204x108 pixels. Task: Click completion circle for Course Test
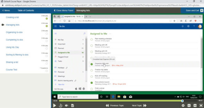click(x=47, y=71)
